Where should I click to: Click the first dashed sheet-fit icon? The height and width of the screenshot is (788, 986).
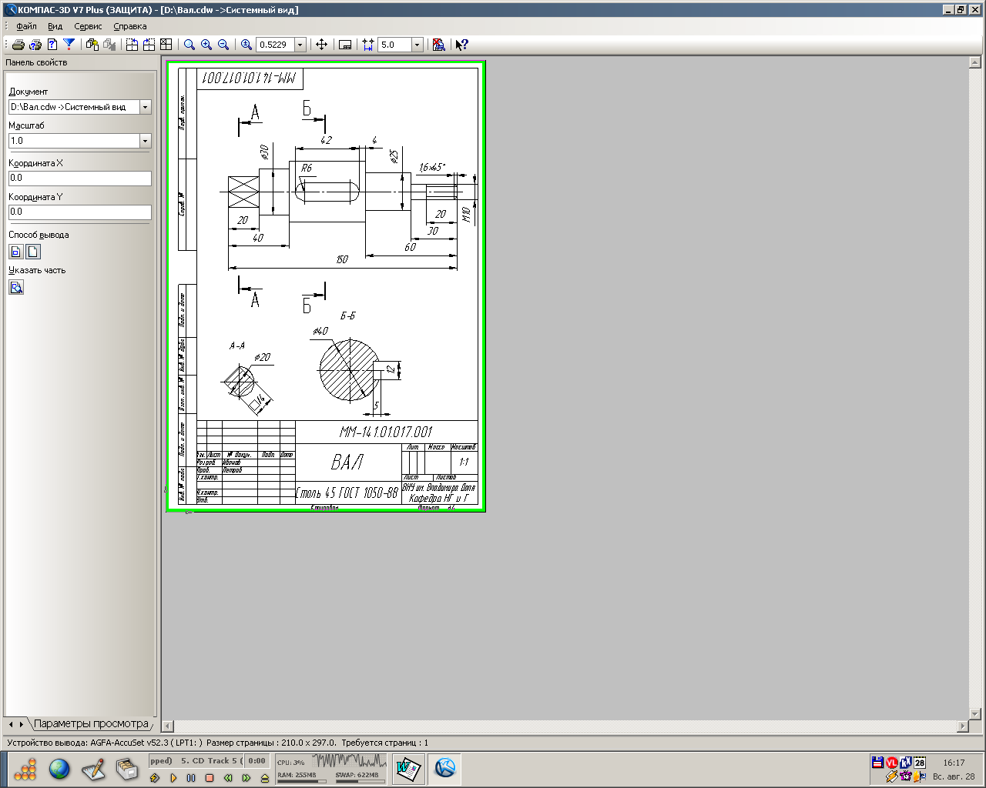(132, 45)
